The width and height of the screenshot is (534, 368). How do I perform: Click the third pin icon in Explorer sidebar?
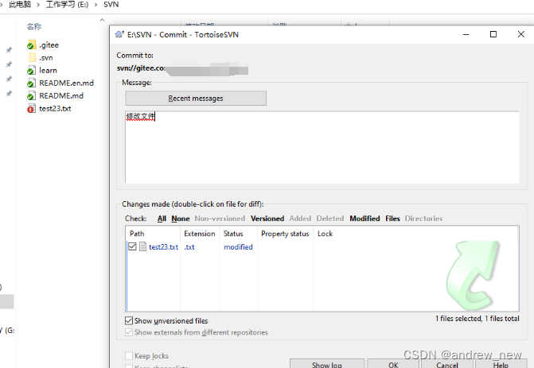(10, 79)
